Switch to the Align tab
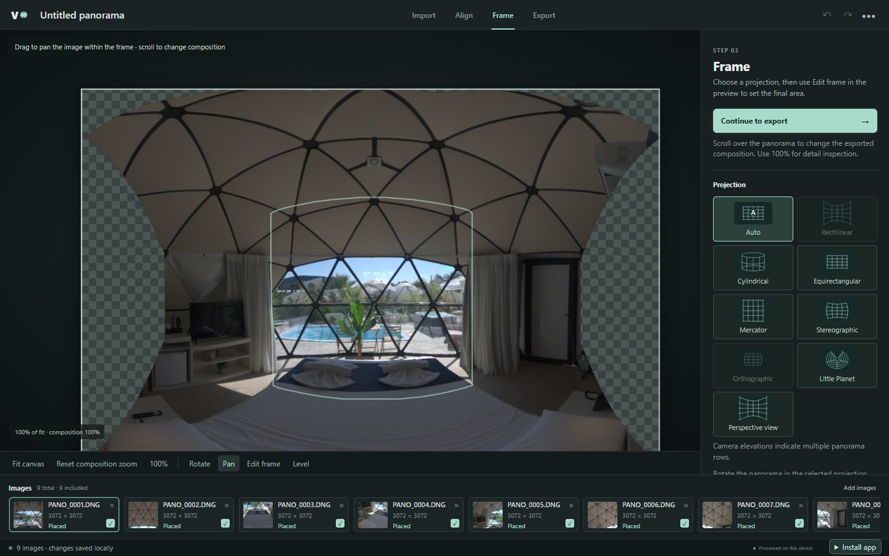The image size is (889, 556). coord(464,15)
